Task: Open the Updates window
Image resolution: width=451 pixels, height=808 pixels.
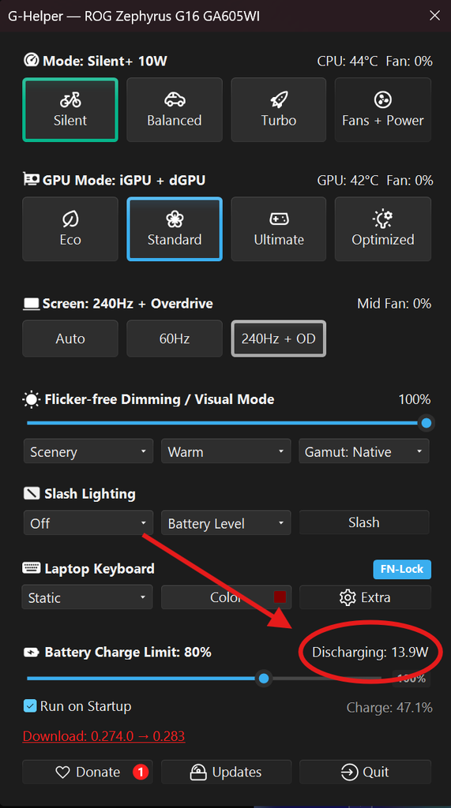Action: (x=226, y=772)
